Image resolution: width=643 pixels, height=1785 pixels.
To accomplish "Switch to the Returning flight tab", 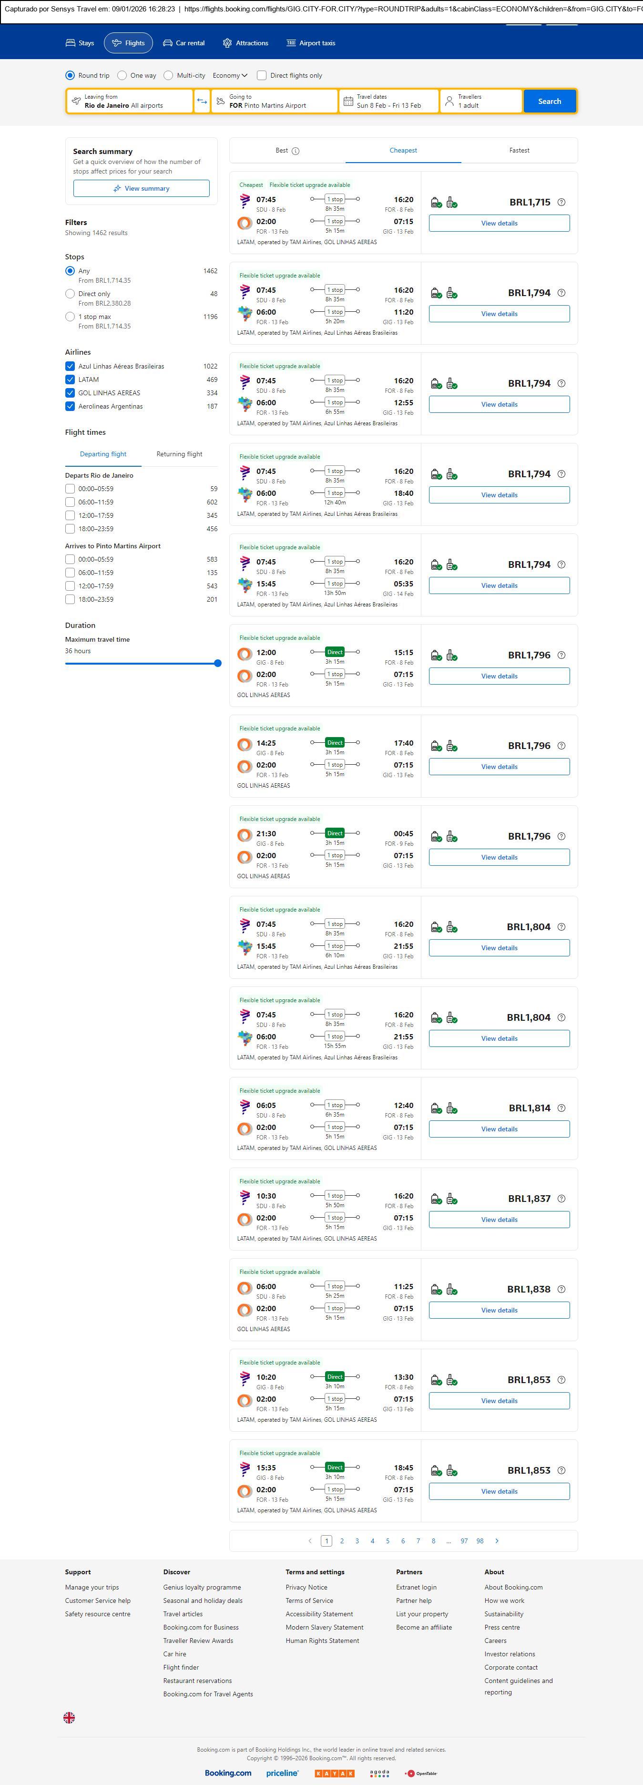I will point(179,454).
